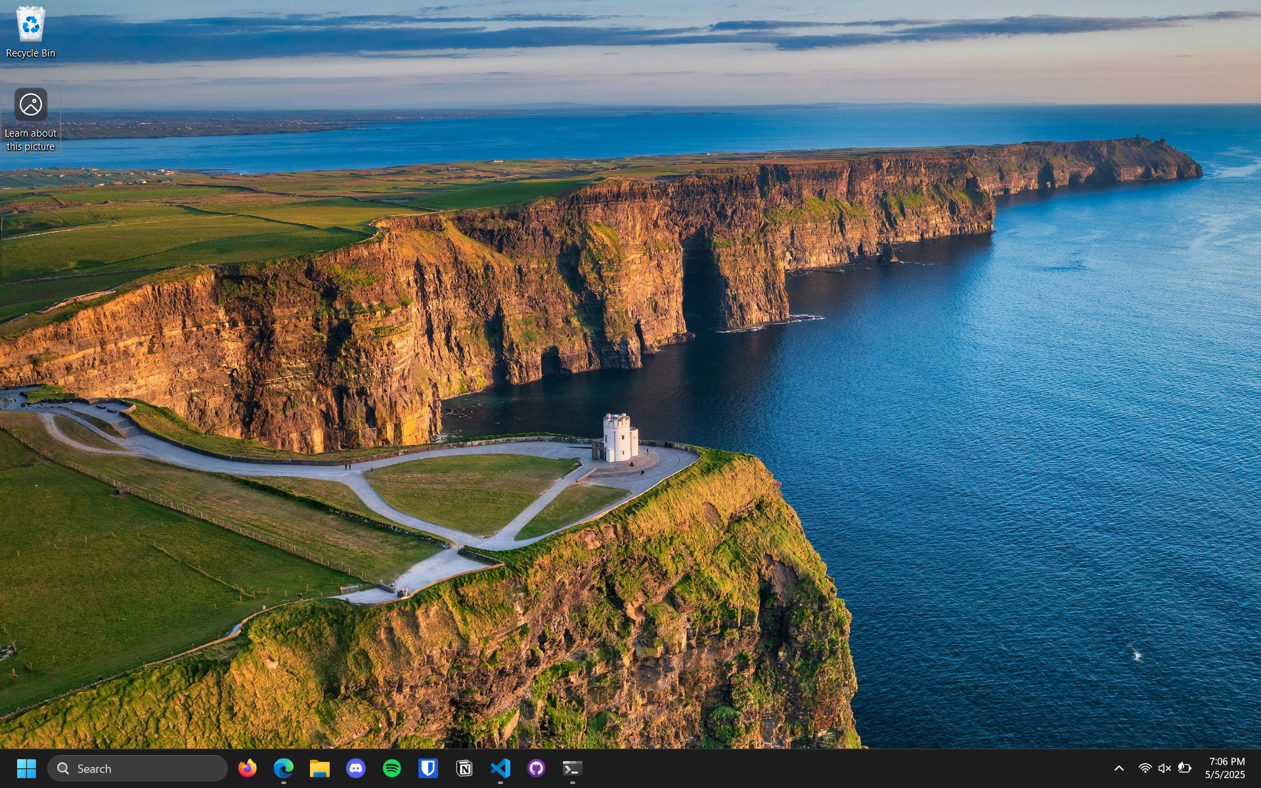
Task: Open GitHub Desktop from taskbar
Action: (537, 768)
